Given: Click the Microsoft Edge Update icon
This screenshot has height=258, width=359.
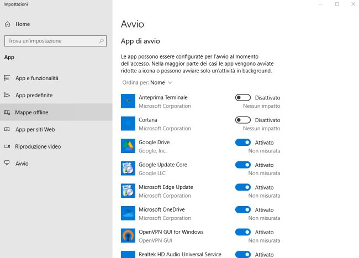Looking at the screenshot, I should click(x=128, y=191).
